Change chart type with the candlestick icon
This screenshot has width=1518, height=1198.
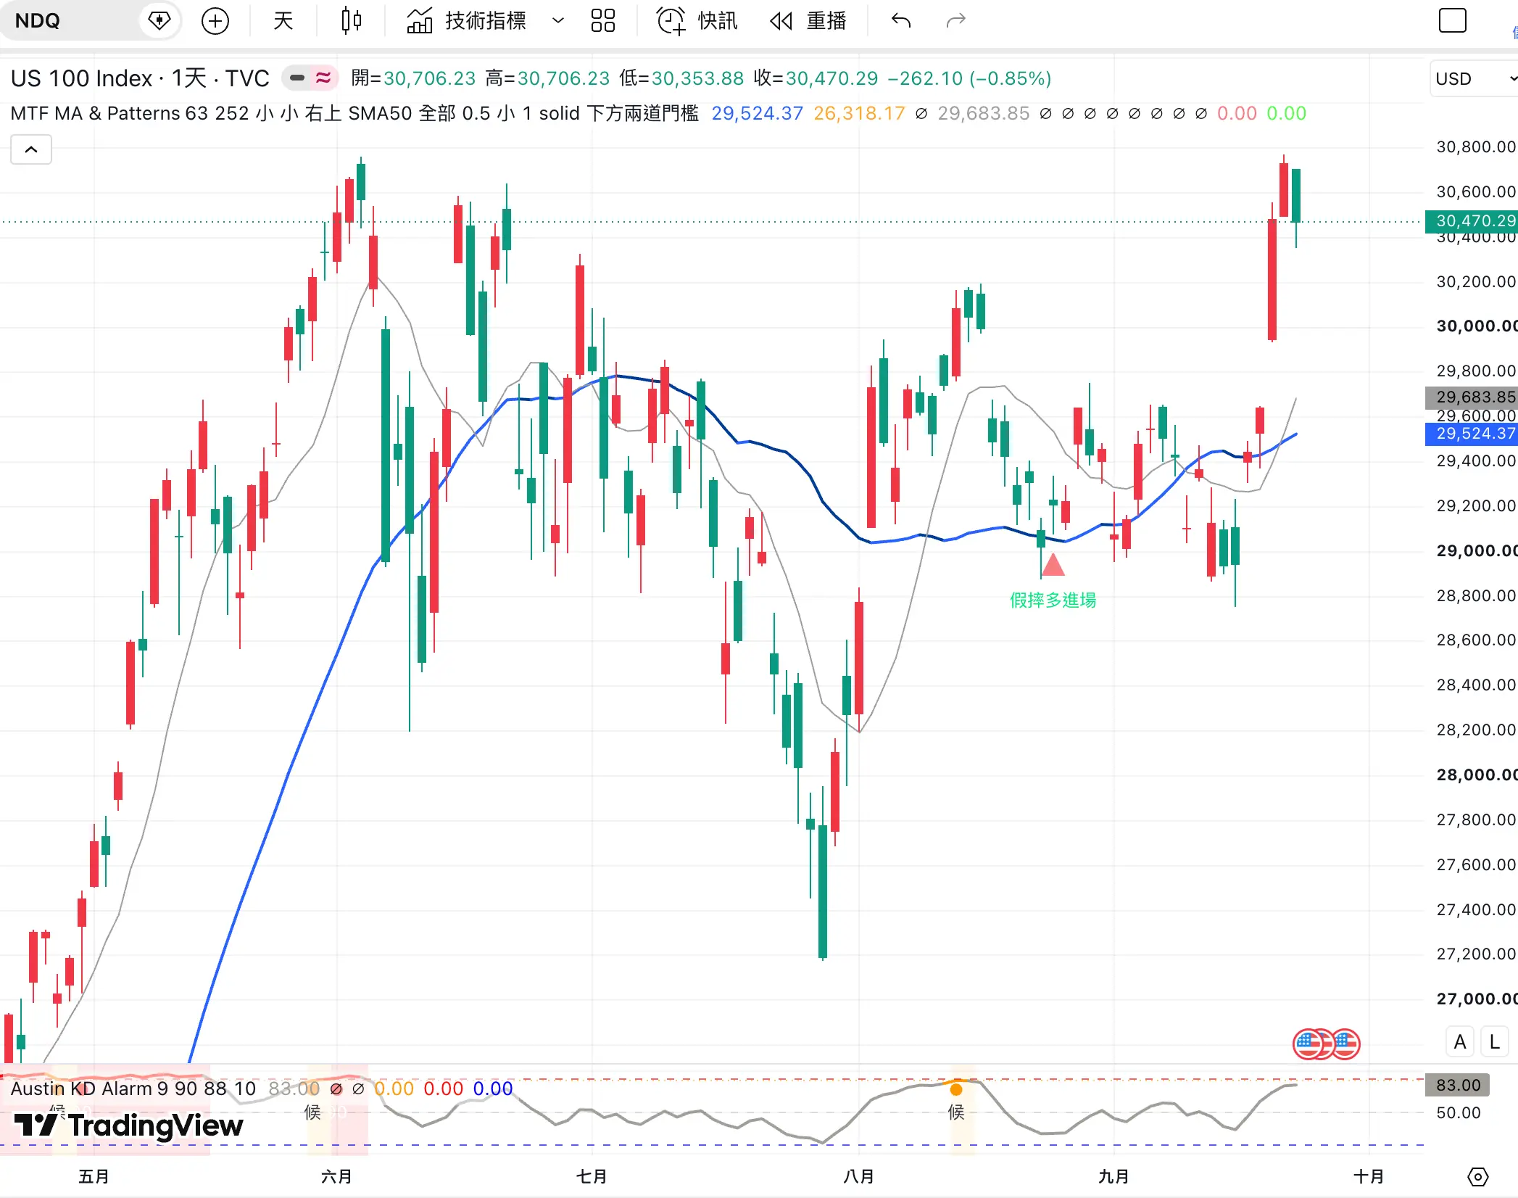click(x=352, y=20)
